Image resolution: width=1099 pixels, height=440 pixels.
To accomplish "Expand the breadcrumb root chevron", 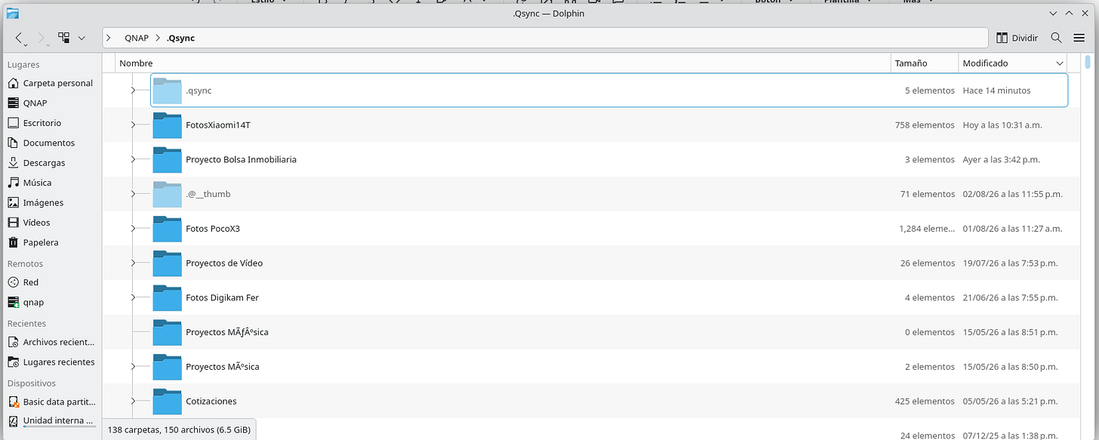I will (x=109, y=38).
